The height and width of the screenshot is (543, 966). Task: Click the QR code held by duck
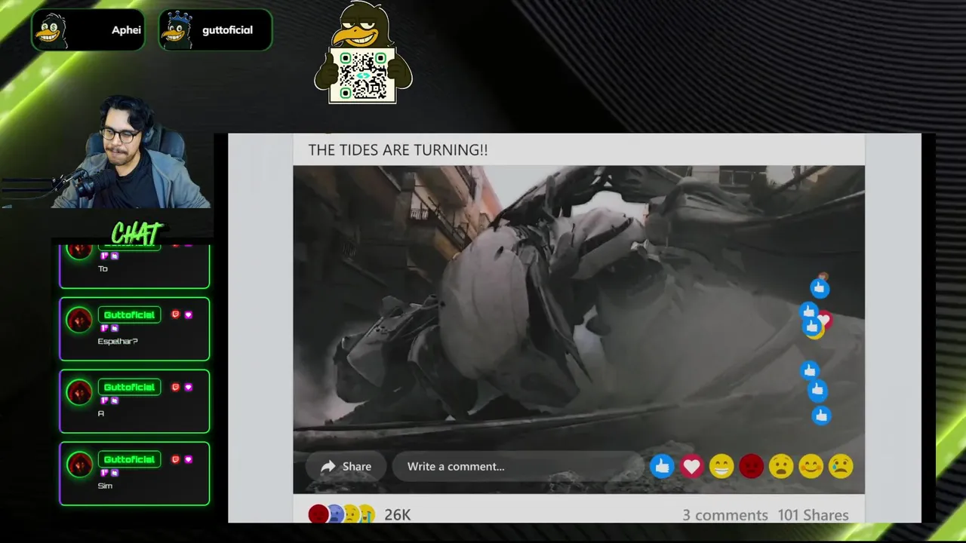[x=363, y=75]
